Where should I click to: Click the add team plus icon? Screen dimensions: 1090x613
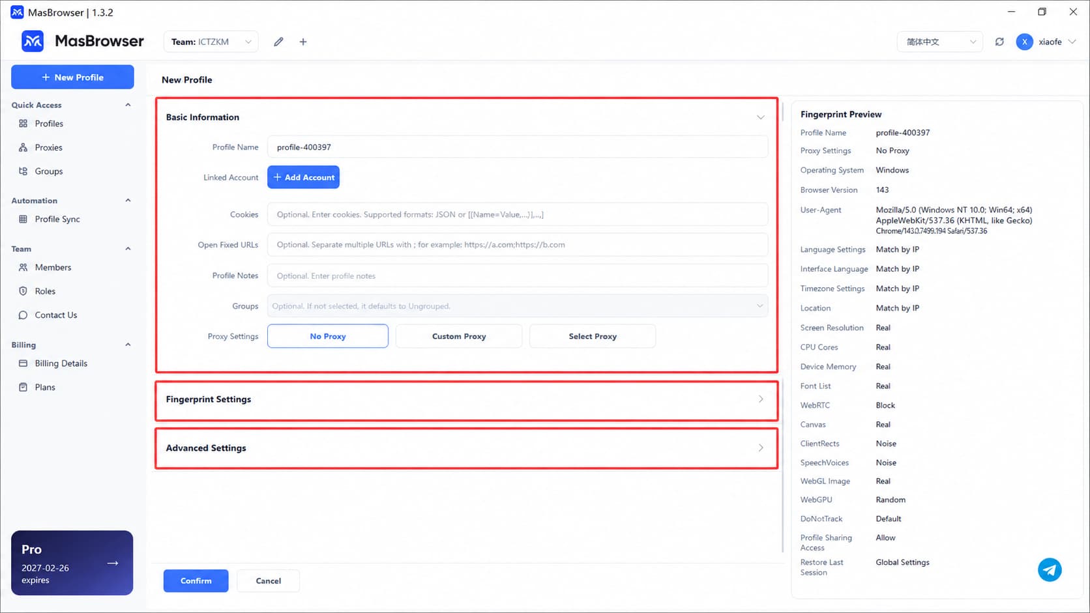click(x=303, y=42)
